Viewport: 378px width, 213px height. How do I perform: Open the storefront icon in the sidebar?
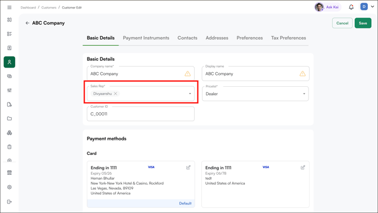click(x=10, y=172)
